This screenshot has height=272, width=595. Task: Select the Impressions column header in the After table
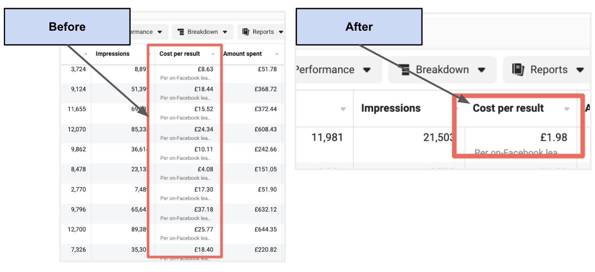tap(391, 108)
